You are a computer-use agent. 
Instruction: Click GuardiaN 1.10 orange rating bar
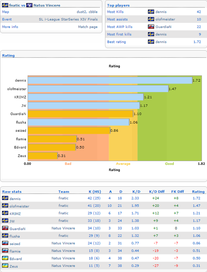81,114
